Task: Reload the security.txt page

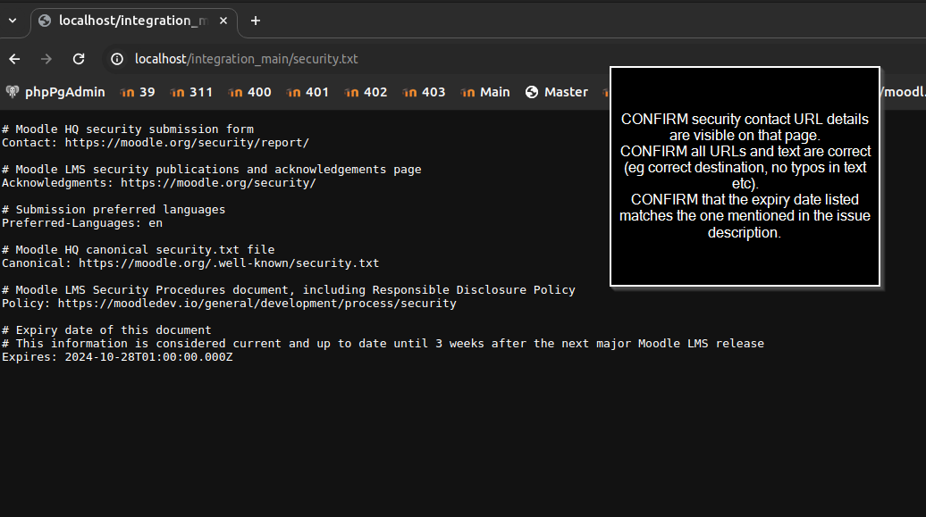Action: tap(79, 59)
